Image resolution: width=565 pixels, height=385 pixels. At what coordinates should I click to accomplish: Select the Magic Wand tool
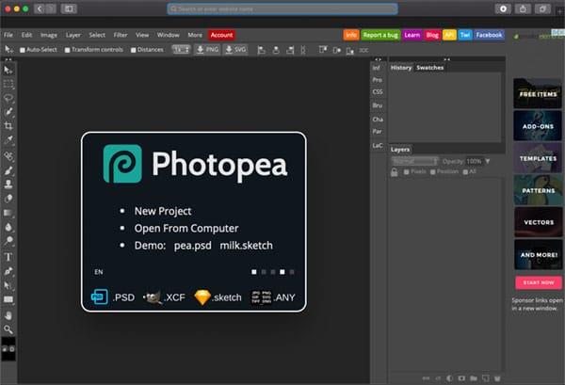(x=8, y=112)
